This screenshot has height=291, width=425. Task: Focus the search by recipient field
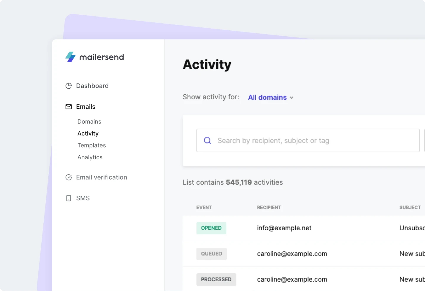coord(308,140)
